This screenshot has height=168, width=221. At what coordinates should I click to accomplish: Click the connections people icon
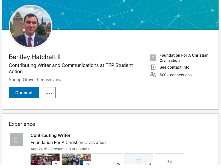(x=153, y=75)
